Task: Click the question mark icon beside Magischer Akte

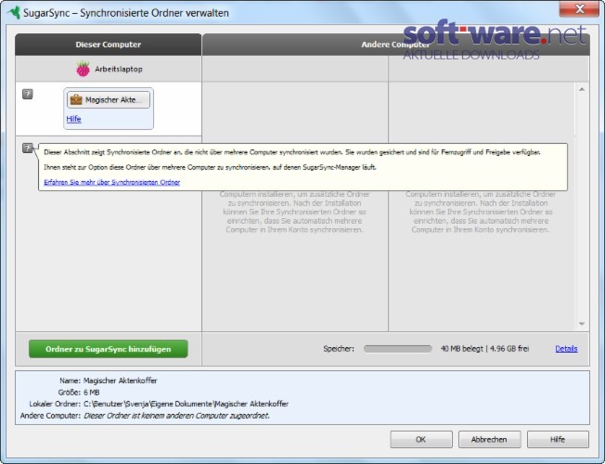Action: click(28, 94)
